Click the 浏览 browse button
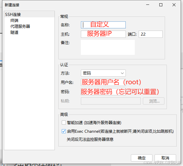183x166 pixels. (x=154, y=101)
